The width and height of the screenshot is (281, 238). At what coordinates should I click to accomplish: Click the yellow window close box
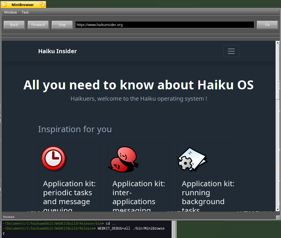4,5
